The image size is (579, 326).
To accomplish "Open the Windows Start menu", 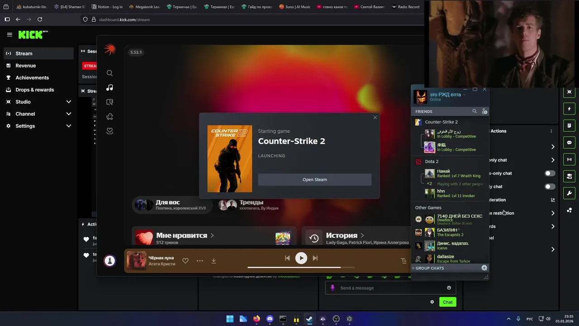I will pyautogui.click(x=230, y=319).
